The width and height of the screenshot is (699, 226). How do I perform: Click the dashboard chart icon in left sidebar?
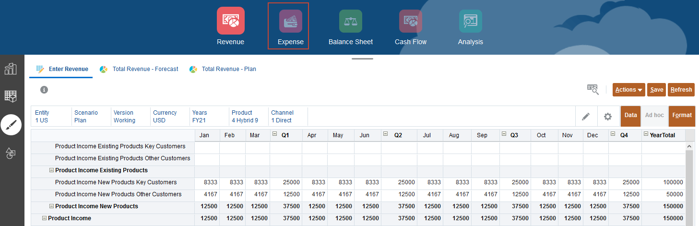(x=11, y=69)
